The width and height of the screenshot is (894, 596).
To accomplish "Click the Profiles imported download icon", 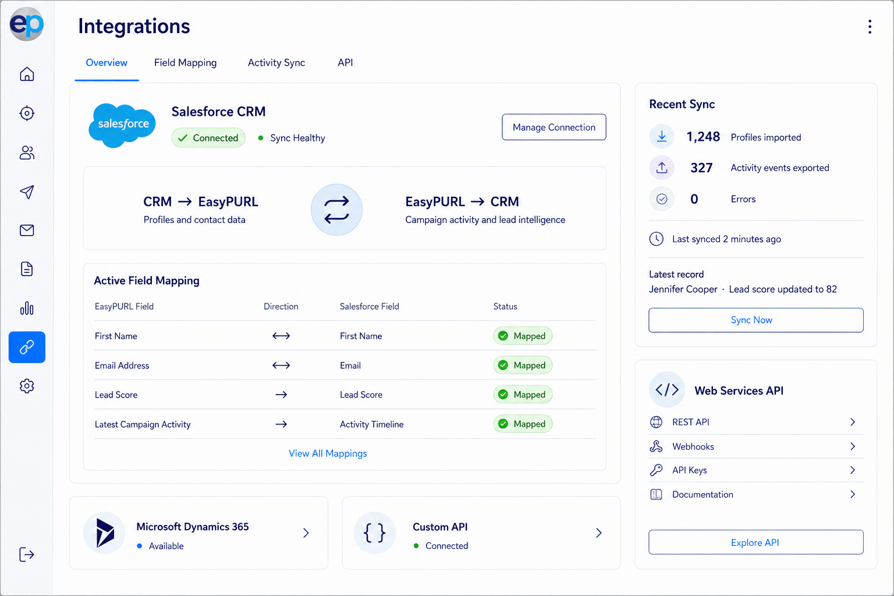I will click(662, 137).
